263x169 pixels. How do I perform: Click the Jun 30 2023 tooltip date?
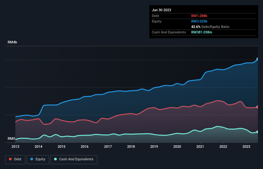[x=161, y=10]
